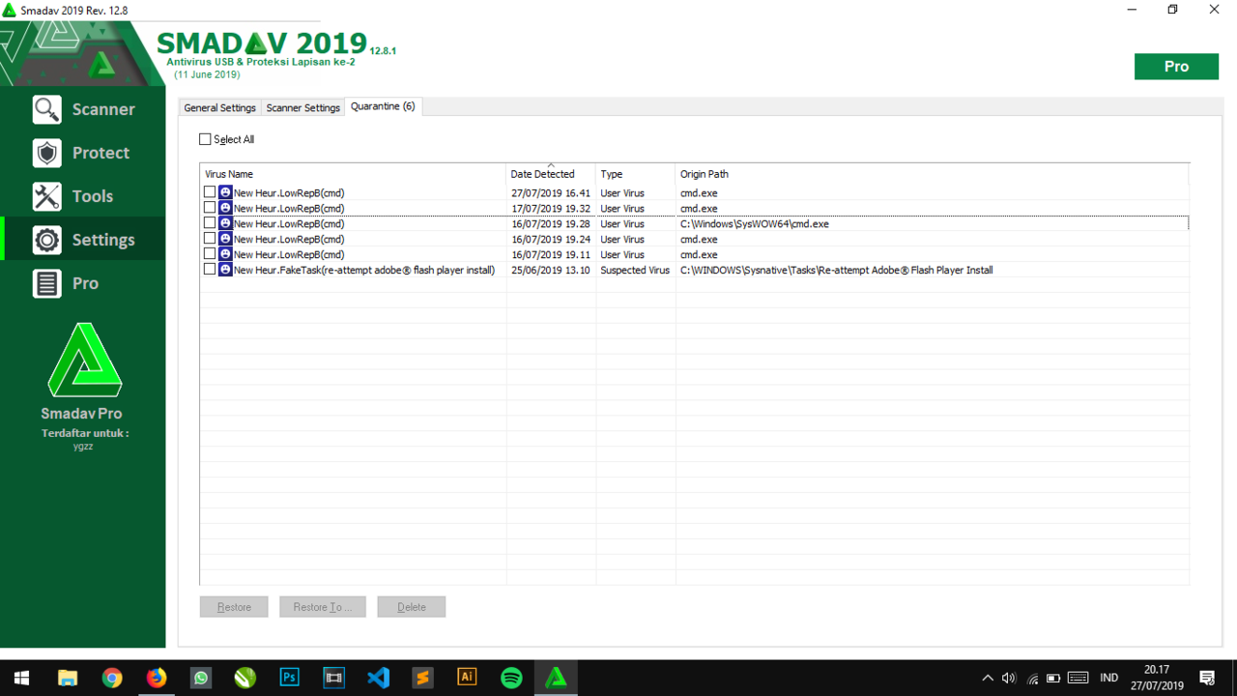Open Visual Studio Code from taskbar
Image resolution: width=1237 pixels, height=696 pixels.
[378, 678]
